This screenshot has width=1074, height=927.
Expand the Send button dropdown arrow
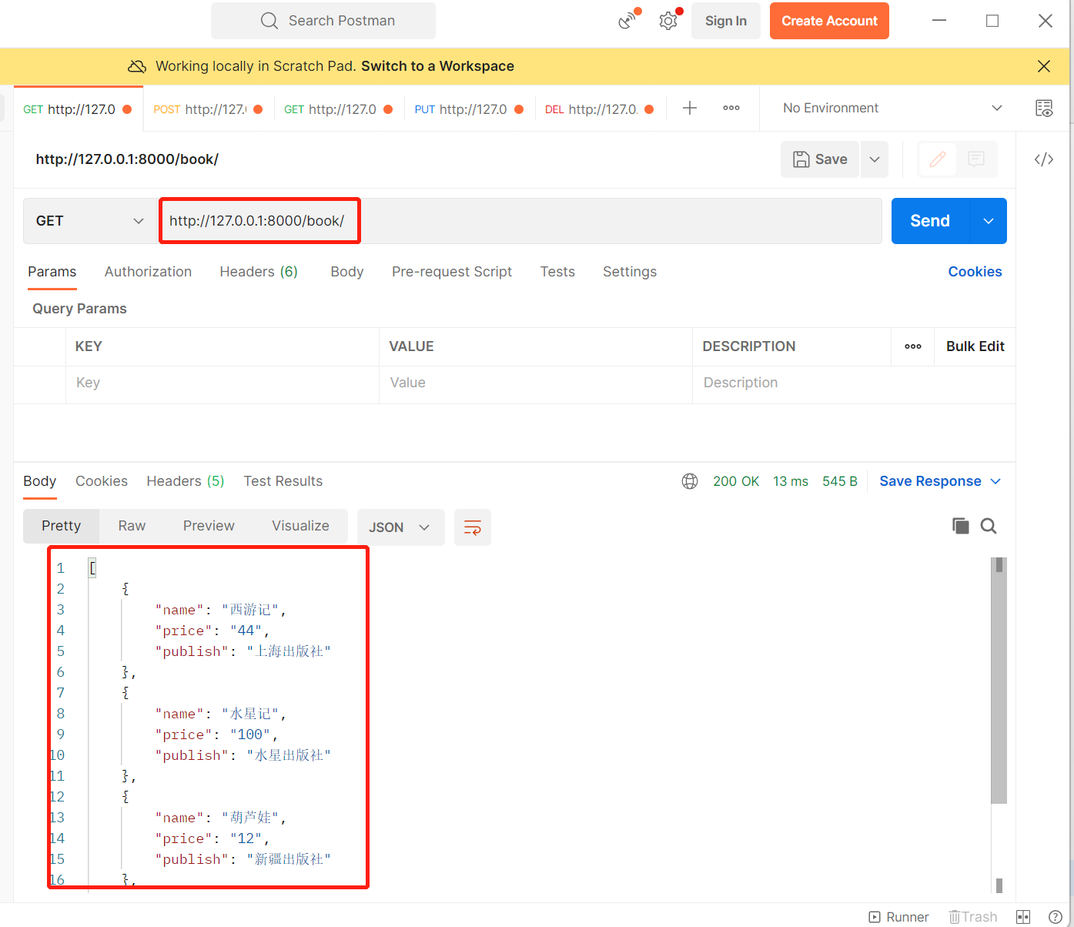(x=989, y=221)
